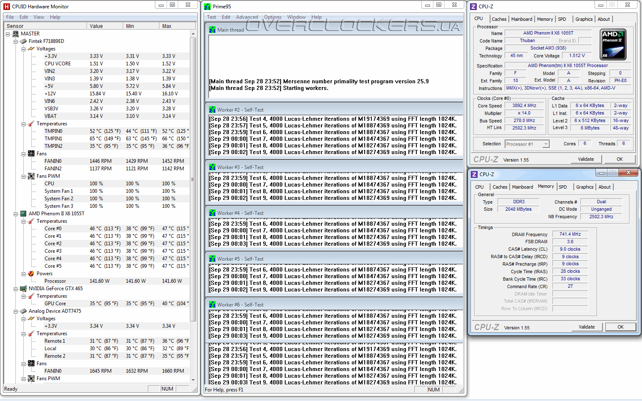Image resolution: width=642 pixels, height=401 pixels.
Task: Collapse the MASTER node in the sensor tree
Action: click(x=8, y=34)
